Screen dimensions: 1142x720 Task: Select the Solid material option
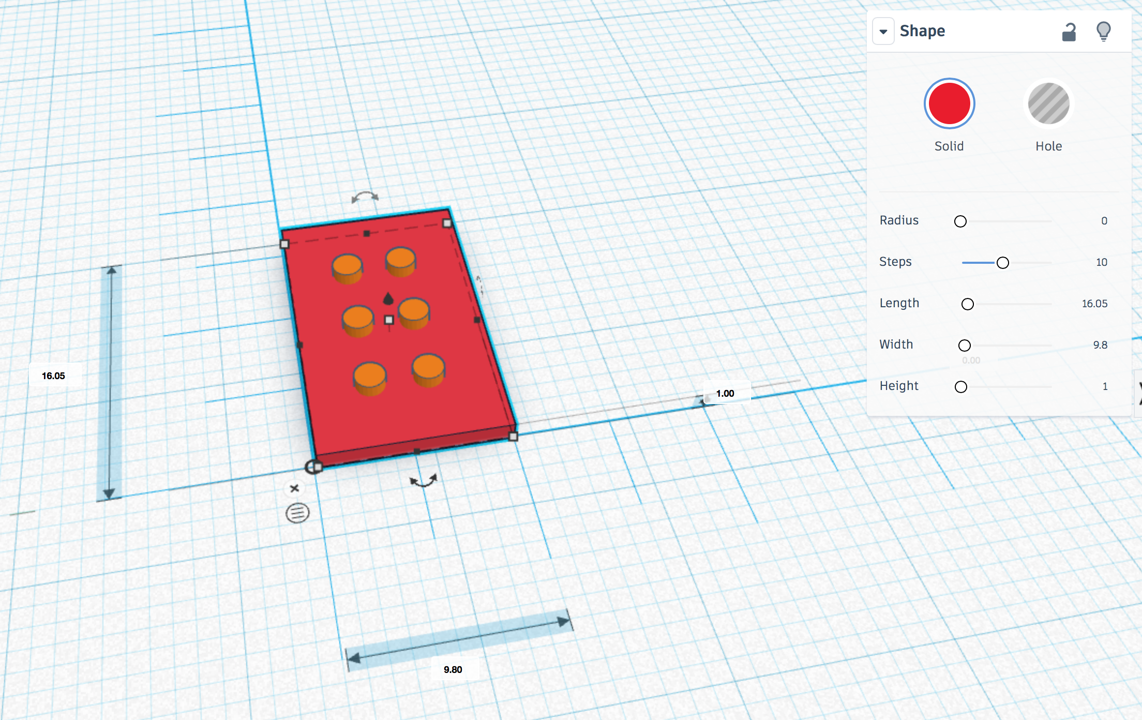pos(949,103)
